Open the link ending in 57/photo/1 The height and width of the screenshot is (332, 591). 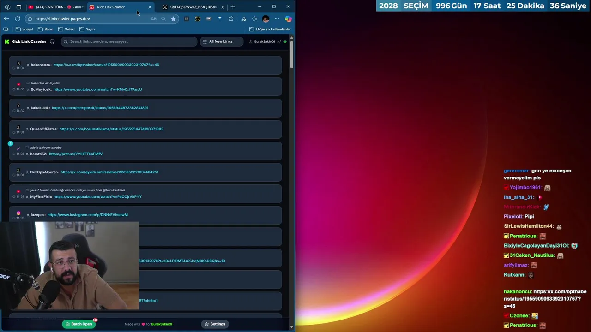[x=148, y=301]
